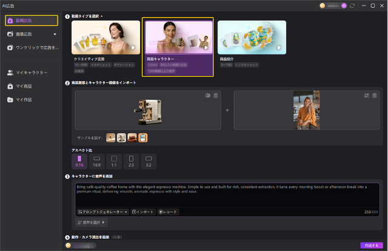
Task: Open the プロンプトジェネレーター dropdown
Action: (x=102, y=212)
